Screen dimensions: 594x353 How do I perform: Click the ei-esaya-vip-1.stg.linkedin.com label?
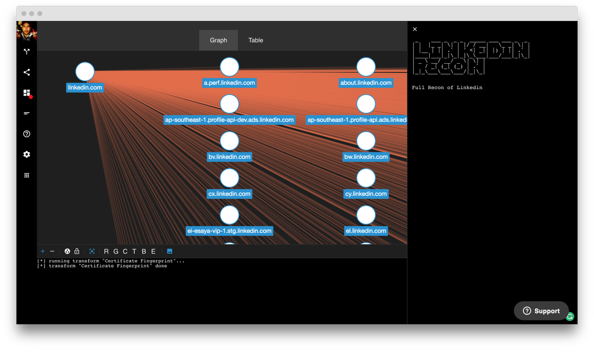point(230,231)
